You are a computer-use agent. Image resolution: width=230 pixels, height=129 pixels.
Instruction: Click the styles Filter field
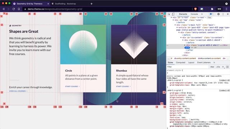click(188, 67)
